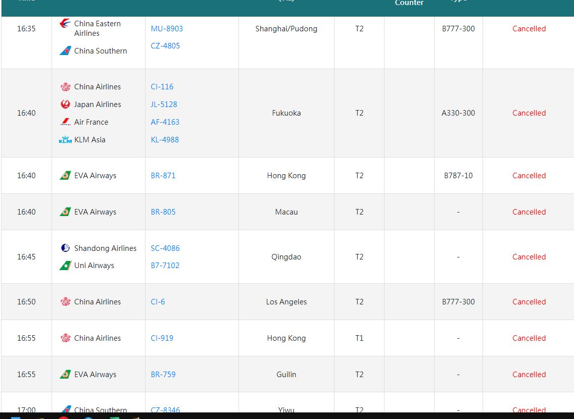Open flight BR-759 link

coord(163,375)
